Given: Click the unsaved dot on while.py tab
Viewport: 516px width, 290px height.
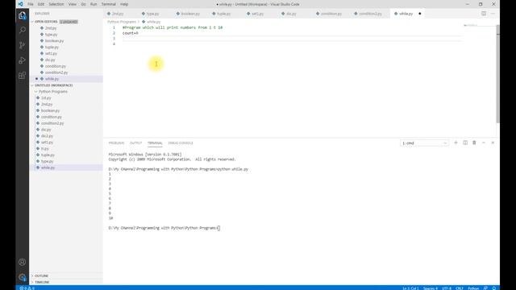Looking at the screenshot, I should pyautogui.click(x=419, y=14).
